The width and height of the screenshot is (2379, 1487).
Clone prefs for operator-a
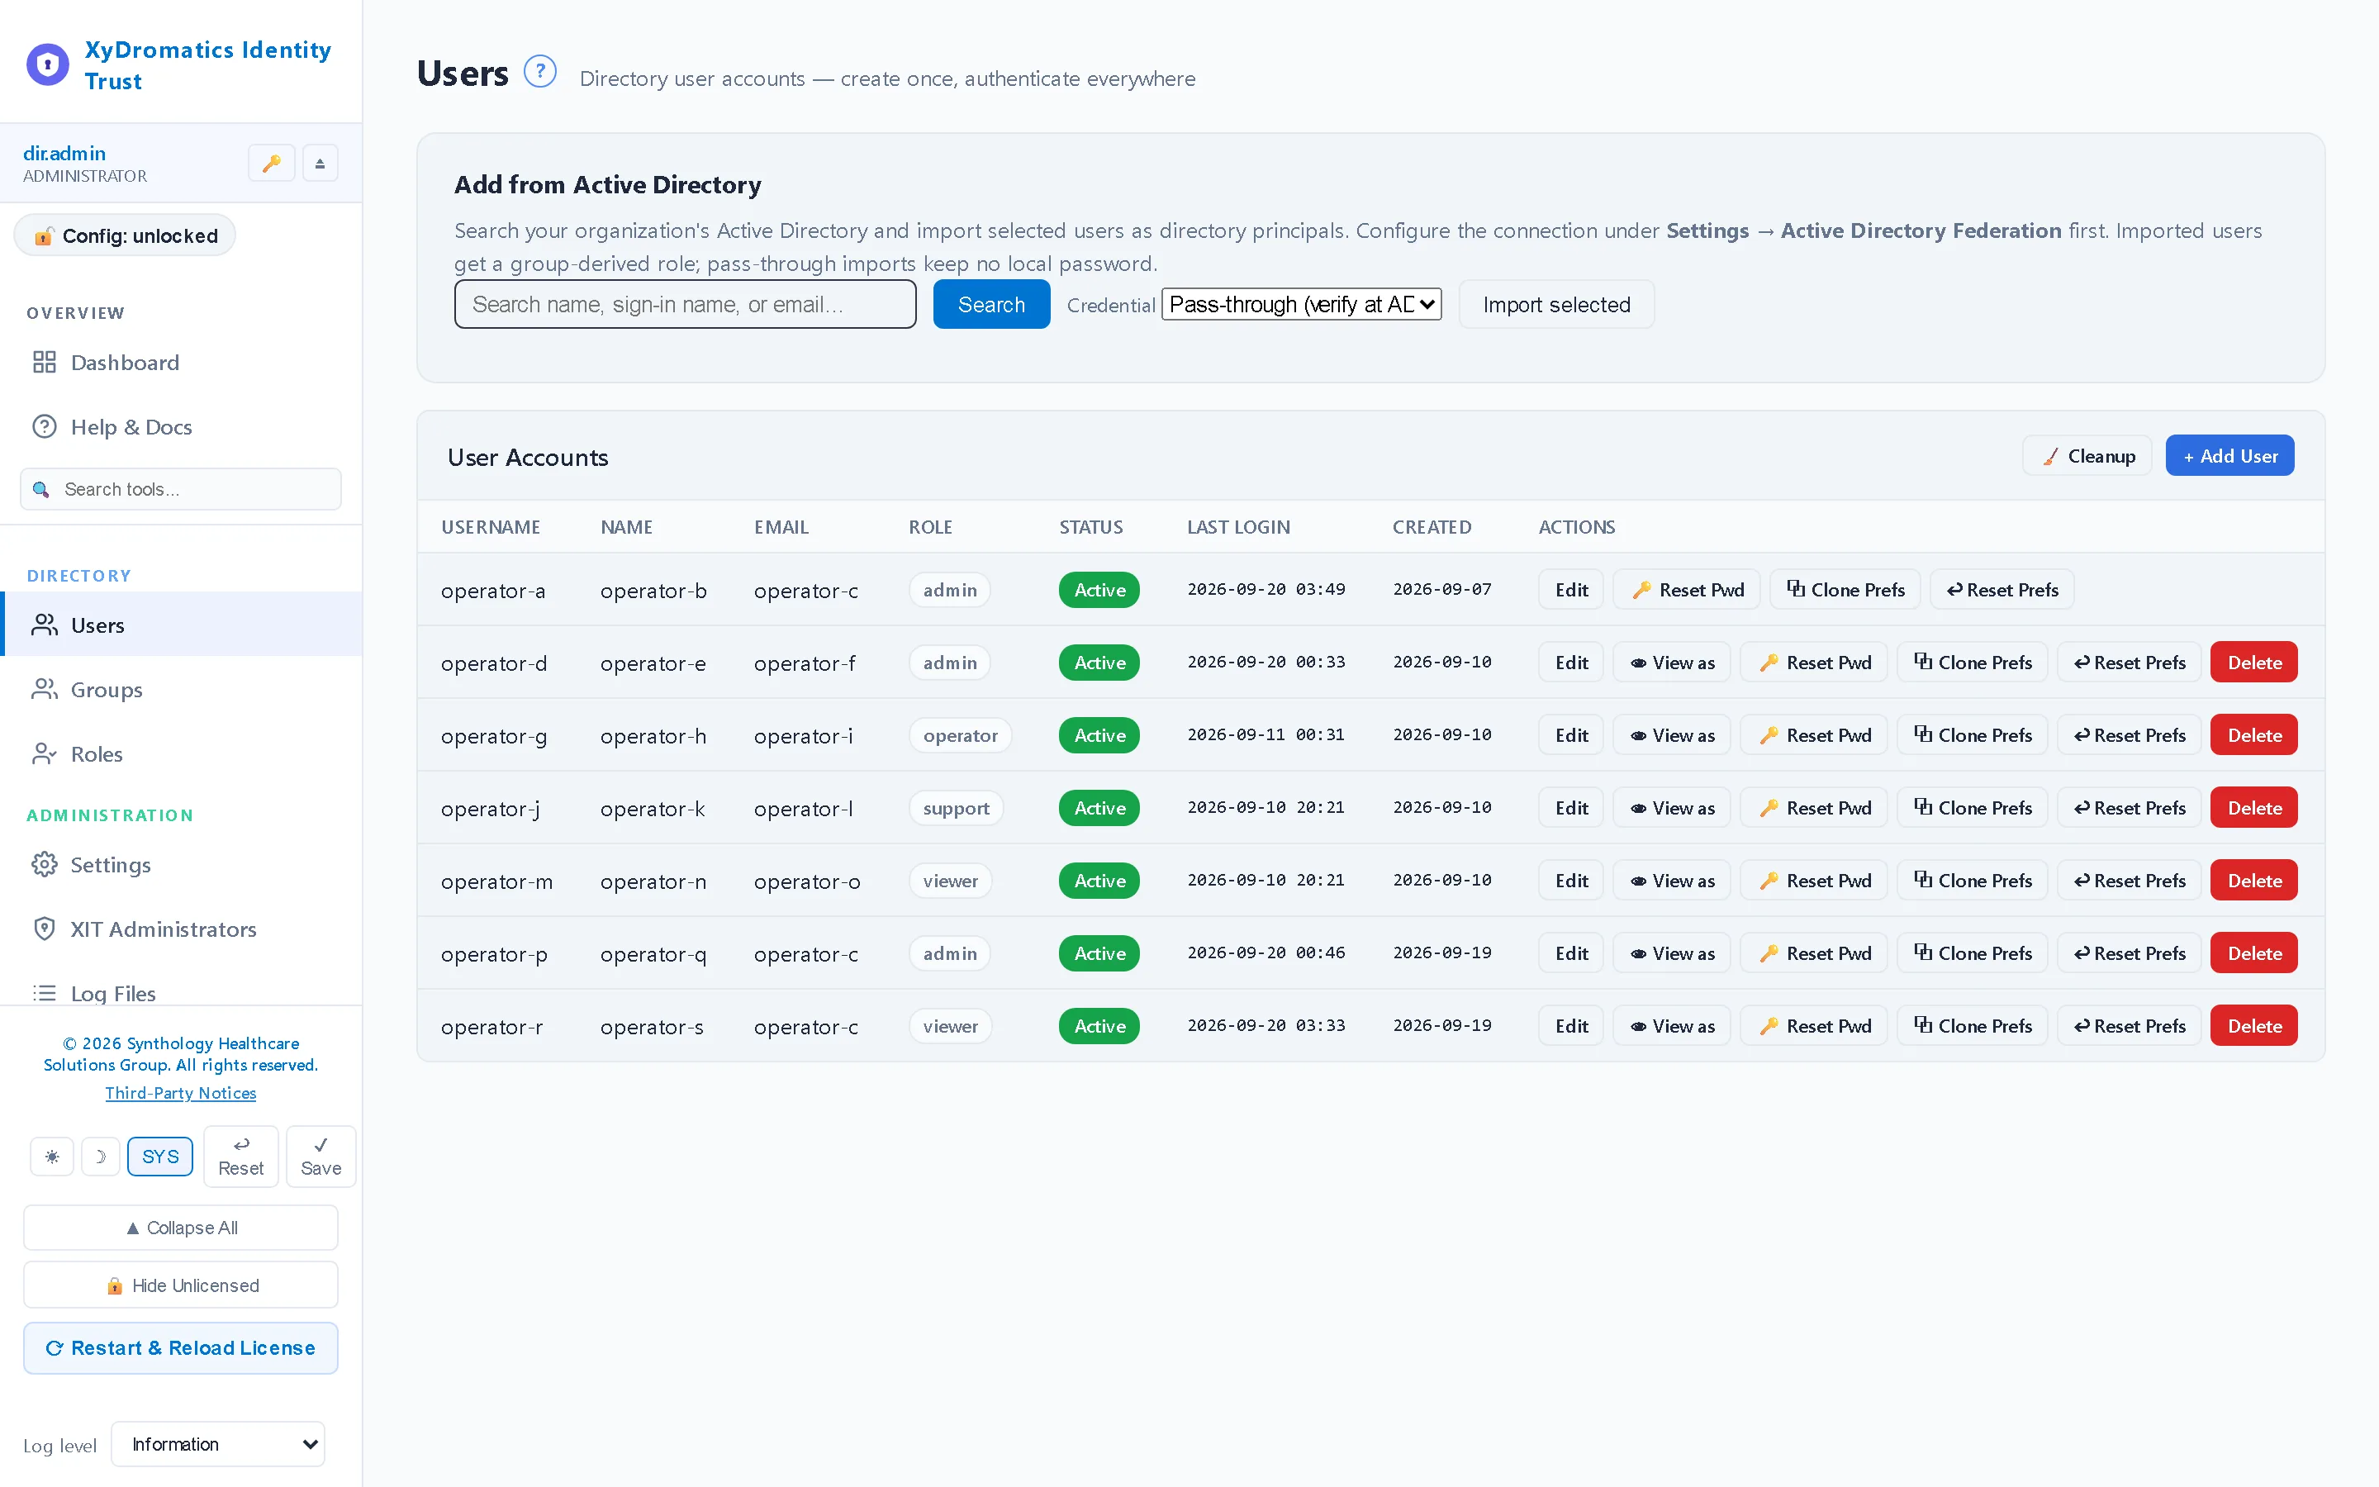pos(1845,590)
